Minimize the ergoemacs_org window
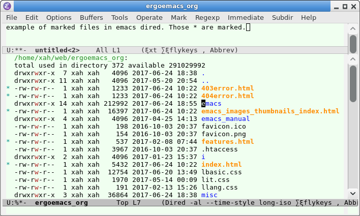 point(336,7)
